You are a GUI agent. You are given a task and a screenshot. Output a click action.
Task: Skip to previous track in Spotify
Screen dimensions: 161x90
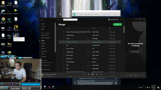[88, 74]
